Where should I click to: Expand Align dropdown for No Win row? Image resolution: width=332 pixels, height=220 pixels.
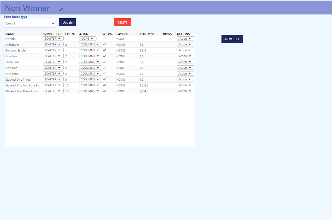coord(88,39)
